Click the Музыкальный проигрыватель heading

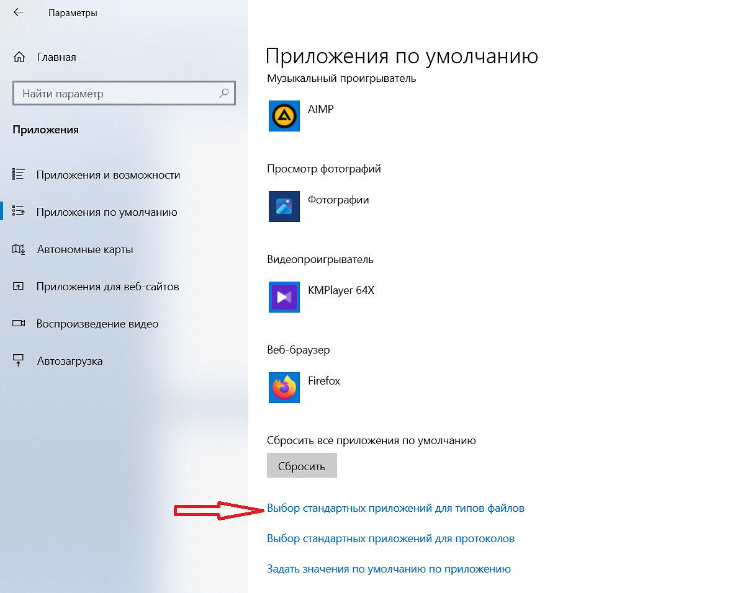[x=341, y=78]
